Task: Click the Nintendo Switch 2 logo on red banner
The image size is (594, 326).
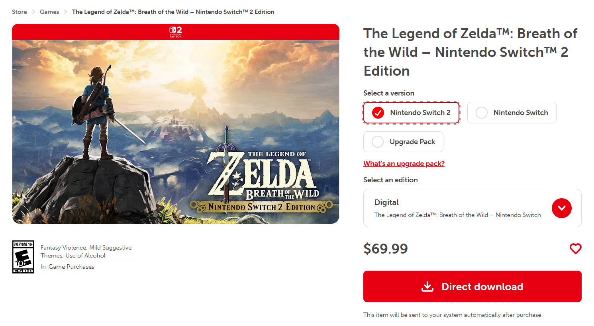Action: point(176,32)
